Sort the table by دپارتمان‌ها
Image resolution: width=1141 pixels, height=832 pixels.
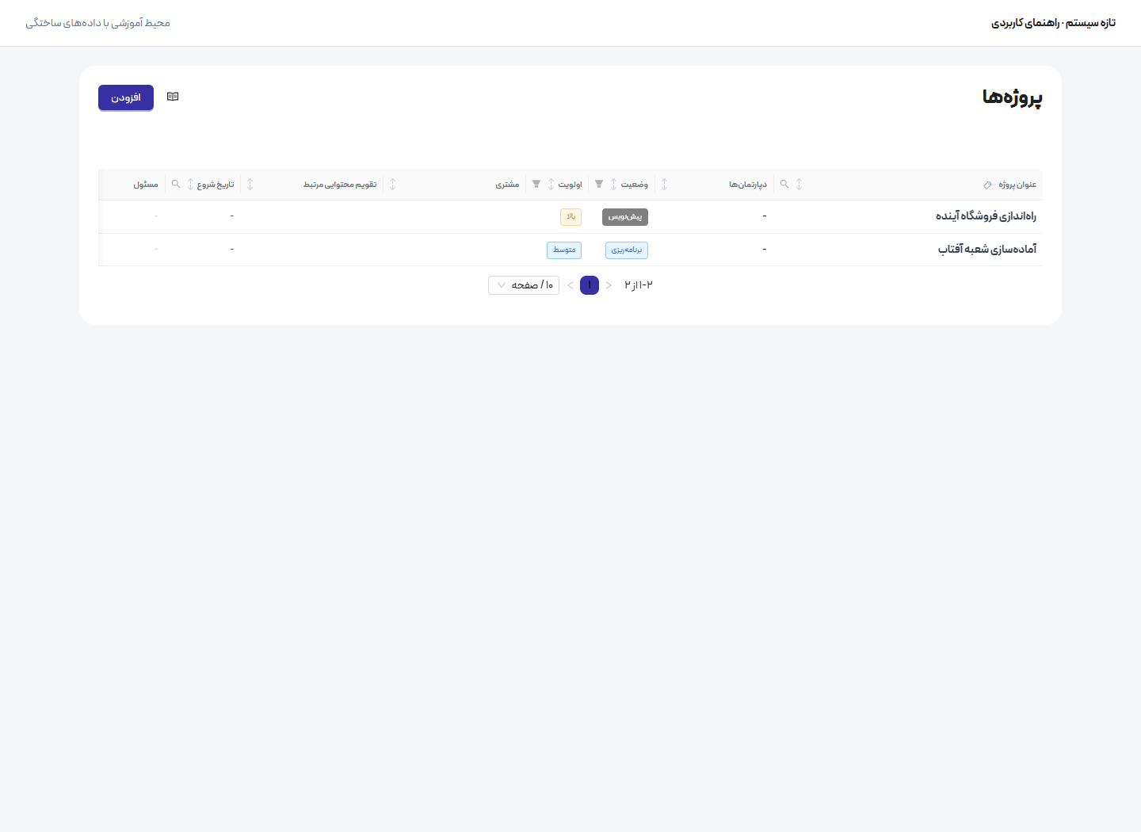pyautogui.click(x=664, y=184)
